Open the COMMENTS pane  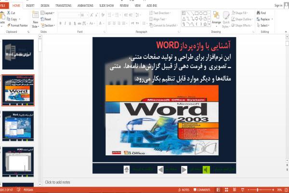pyautogui.click(x=202, y=190)
